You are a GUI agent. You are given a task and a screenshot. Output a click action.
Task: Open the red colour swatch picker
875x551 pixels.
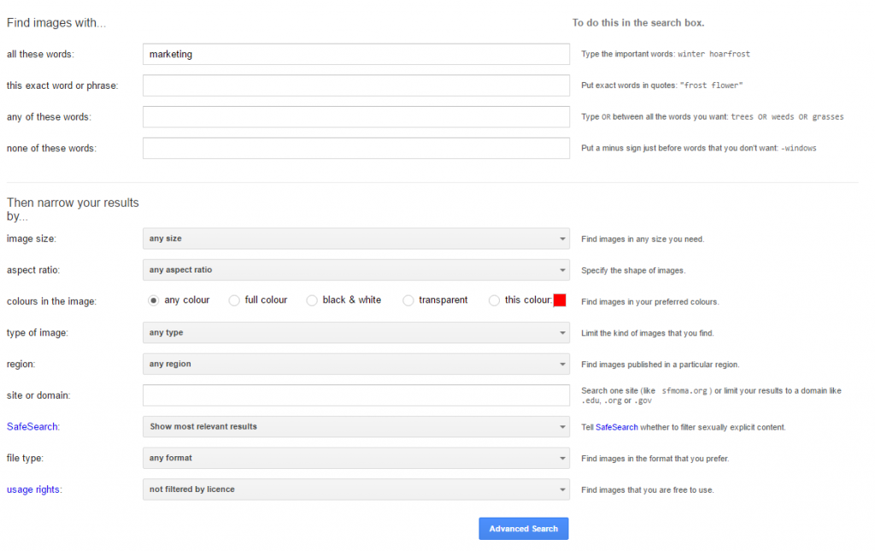tap(560, 300)
